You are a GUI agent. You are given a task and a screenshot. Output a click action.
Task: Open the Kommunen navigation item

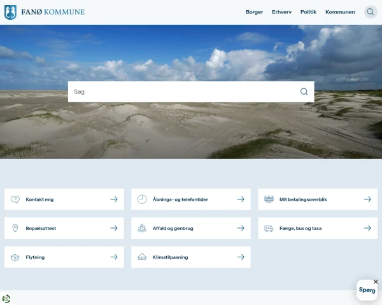340,12
